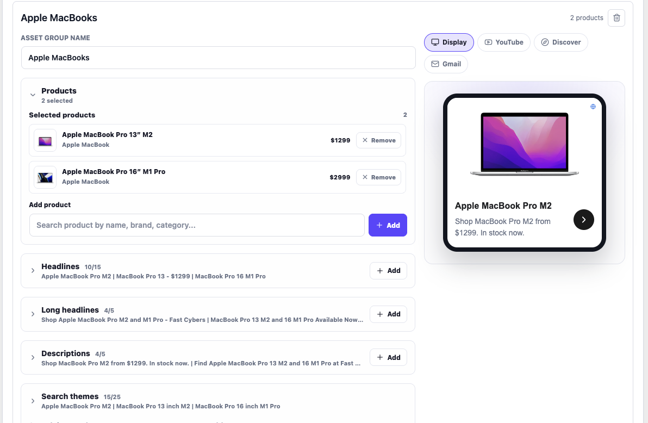The height and width of the screenshot is (423, 648).
Task: Switch to the Gmail preview tab
Action: coord(446,64)
